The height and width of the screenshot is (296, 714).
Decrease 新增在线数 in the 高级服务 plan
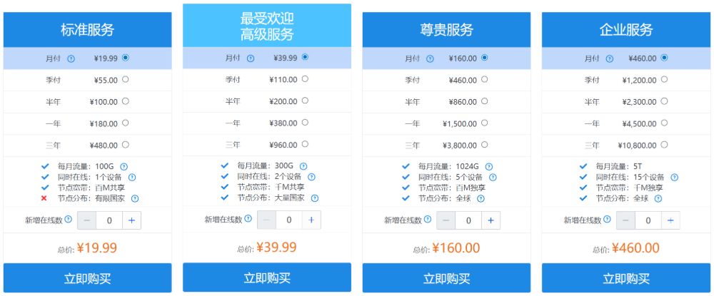coord(266,220)
